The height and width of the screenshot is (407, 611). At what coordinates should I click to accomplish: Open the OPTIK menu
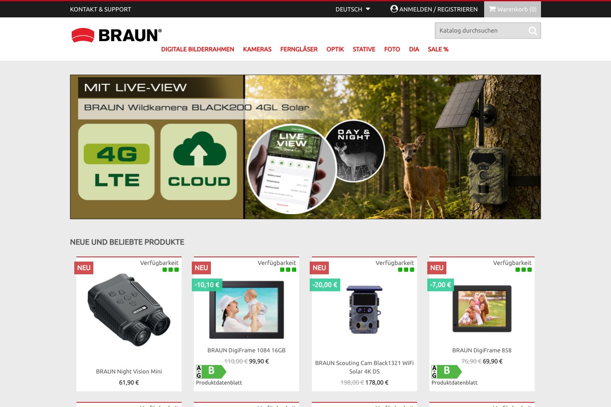[335, 49]
